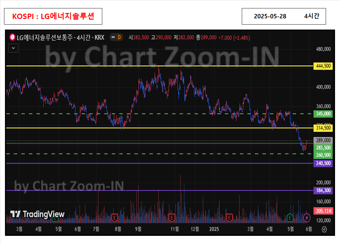Select the 345,000 green price label

tap(323, 114)
